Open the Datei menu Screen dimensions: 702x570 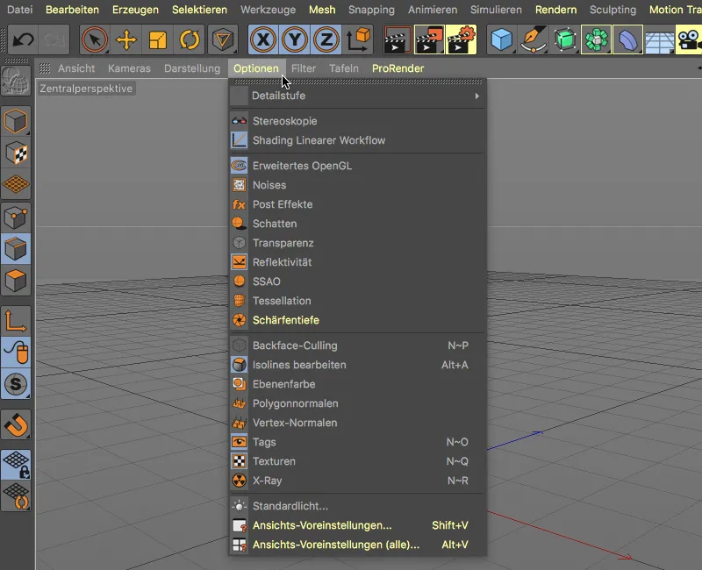click(19, 10)
